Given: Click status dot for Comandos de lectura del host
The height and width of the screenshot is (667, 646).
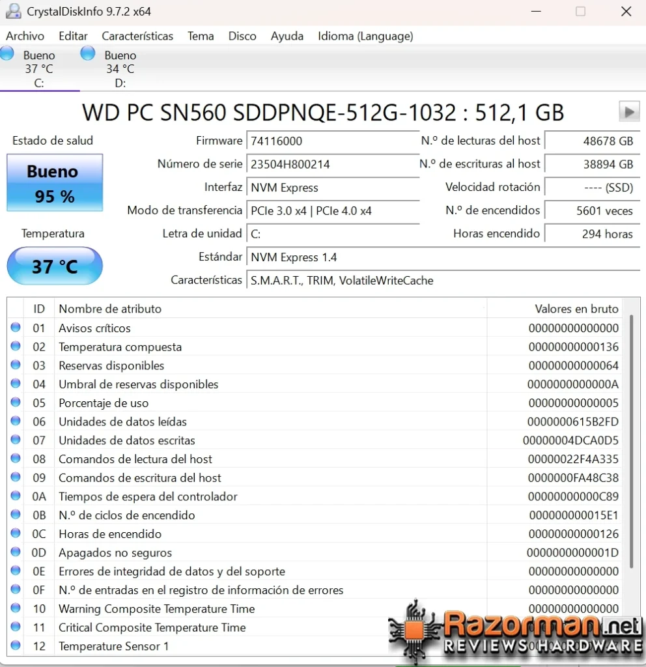Looking at the screenshot, I should click(16, 458).
